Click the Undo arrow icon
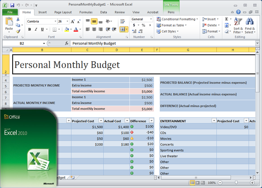 pos(18,5)
